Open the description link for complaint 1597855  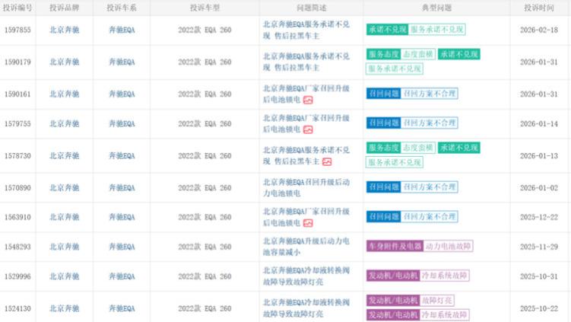point(306,30)
